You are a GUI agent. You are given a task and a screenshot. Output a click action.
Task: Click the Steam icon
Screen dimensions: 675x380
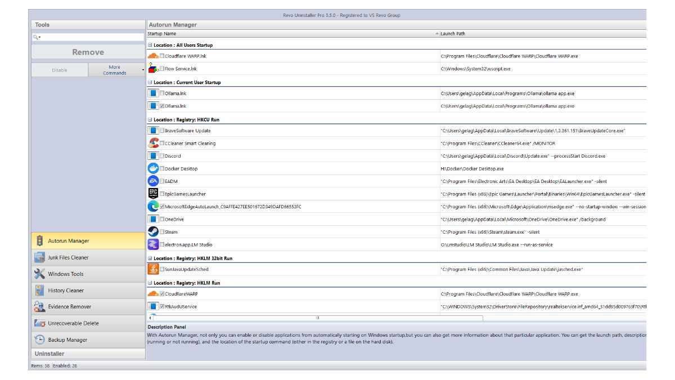[153, 231]
